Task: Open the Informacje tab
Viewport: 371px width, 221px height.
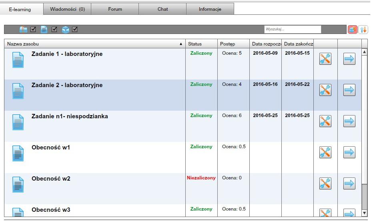Action: [210, 9]
